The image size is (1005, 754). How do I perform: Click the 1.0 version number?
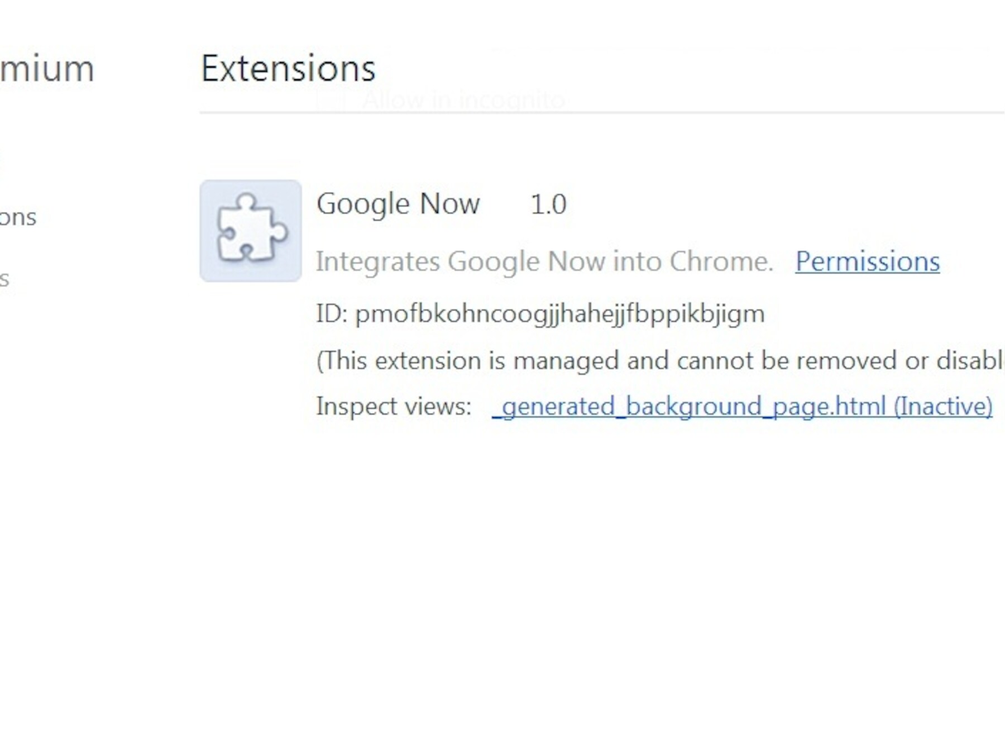tap(548, 204)
